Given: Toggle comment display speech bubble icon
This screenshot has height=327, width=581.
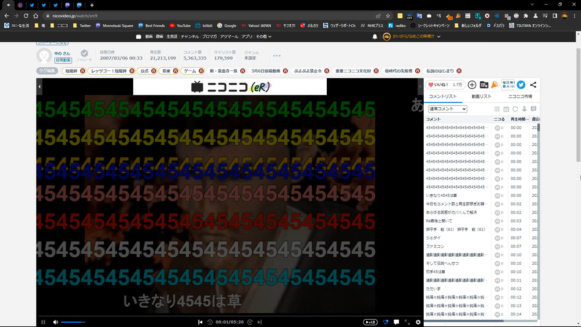Looking at the screenshot, I should coord(396,322).
